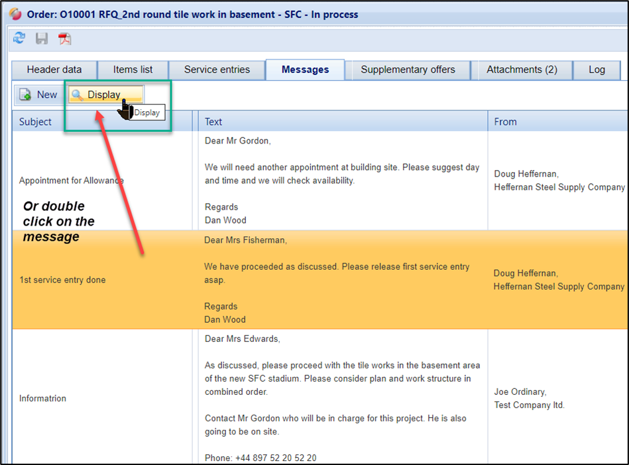Select the 1st service entry done message
This screenshot has height=465, width=629.
(x=62, y=280)
